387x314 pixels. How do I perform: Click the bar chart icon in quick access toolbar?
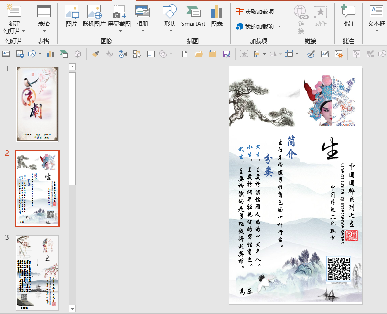click(x=50, y=54)
